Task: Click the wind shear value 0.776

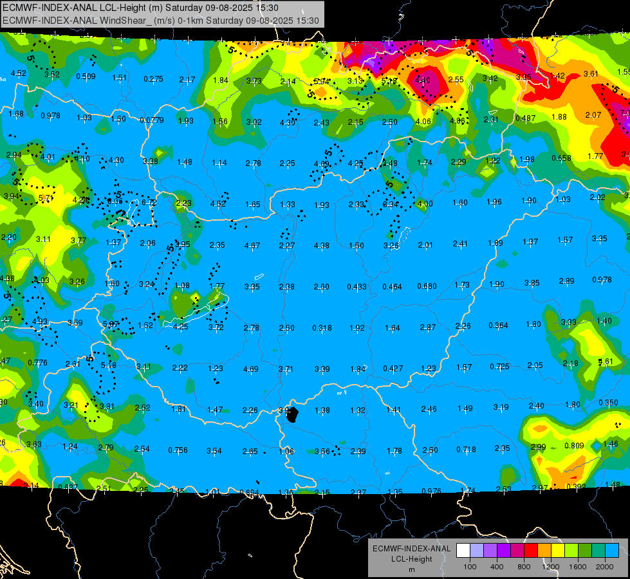Action: click(37, 362)
